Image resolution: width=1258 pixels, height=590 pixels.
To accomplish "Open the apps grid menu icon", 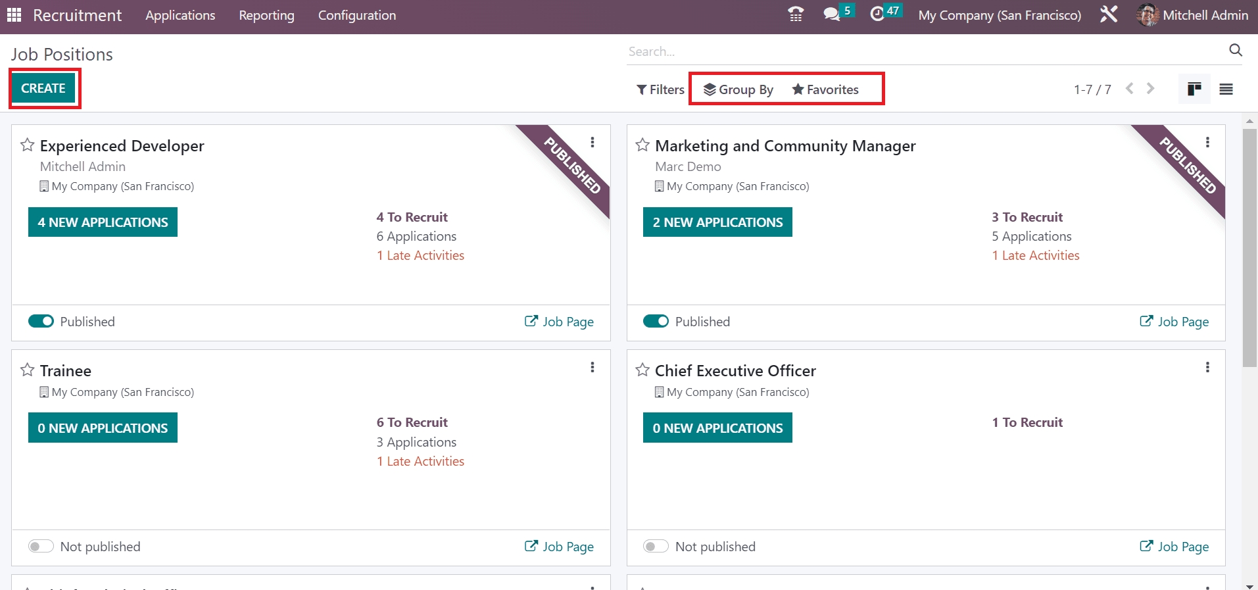I will point(14,14).
